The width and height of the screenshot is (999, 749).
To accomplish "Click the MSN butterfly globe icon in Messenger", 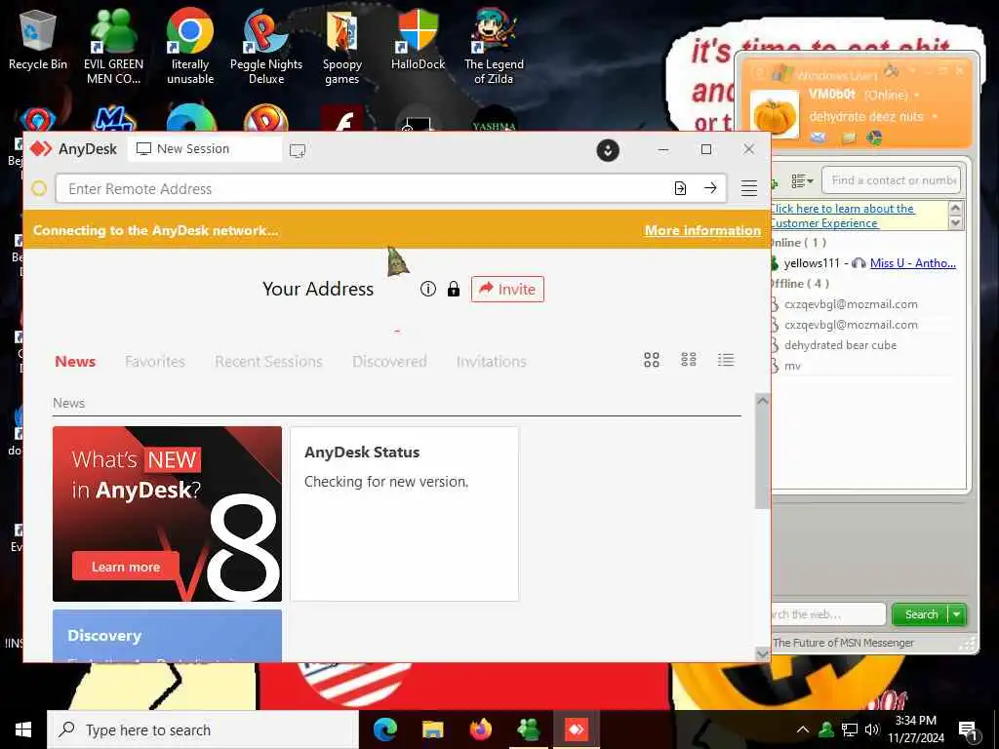I will (875, 138).
